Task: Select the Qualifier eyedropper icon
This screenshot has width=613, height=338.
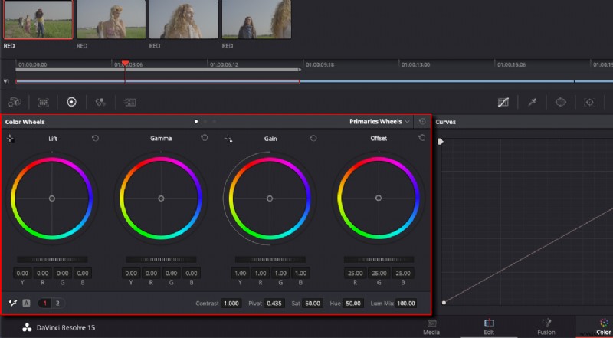Action: (x=532, y=102)
